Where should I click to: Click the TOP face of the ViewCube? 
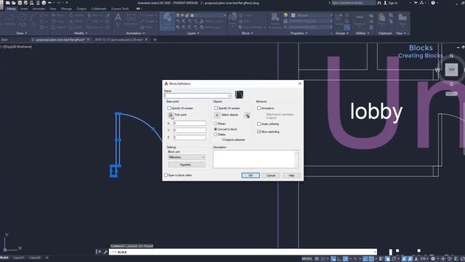click(x=451, y=70)
